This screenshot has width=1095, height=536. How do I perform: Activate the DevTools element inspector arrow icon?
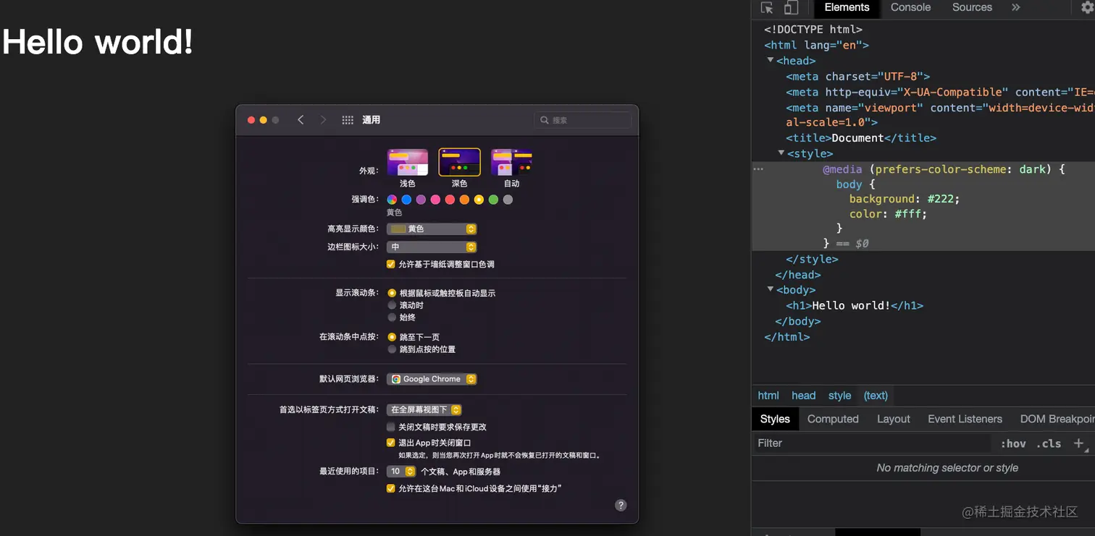[767, 8]
